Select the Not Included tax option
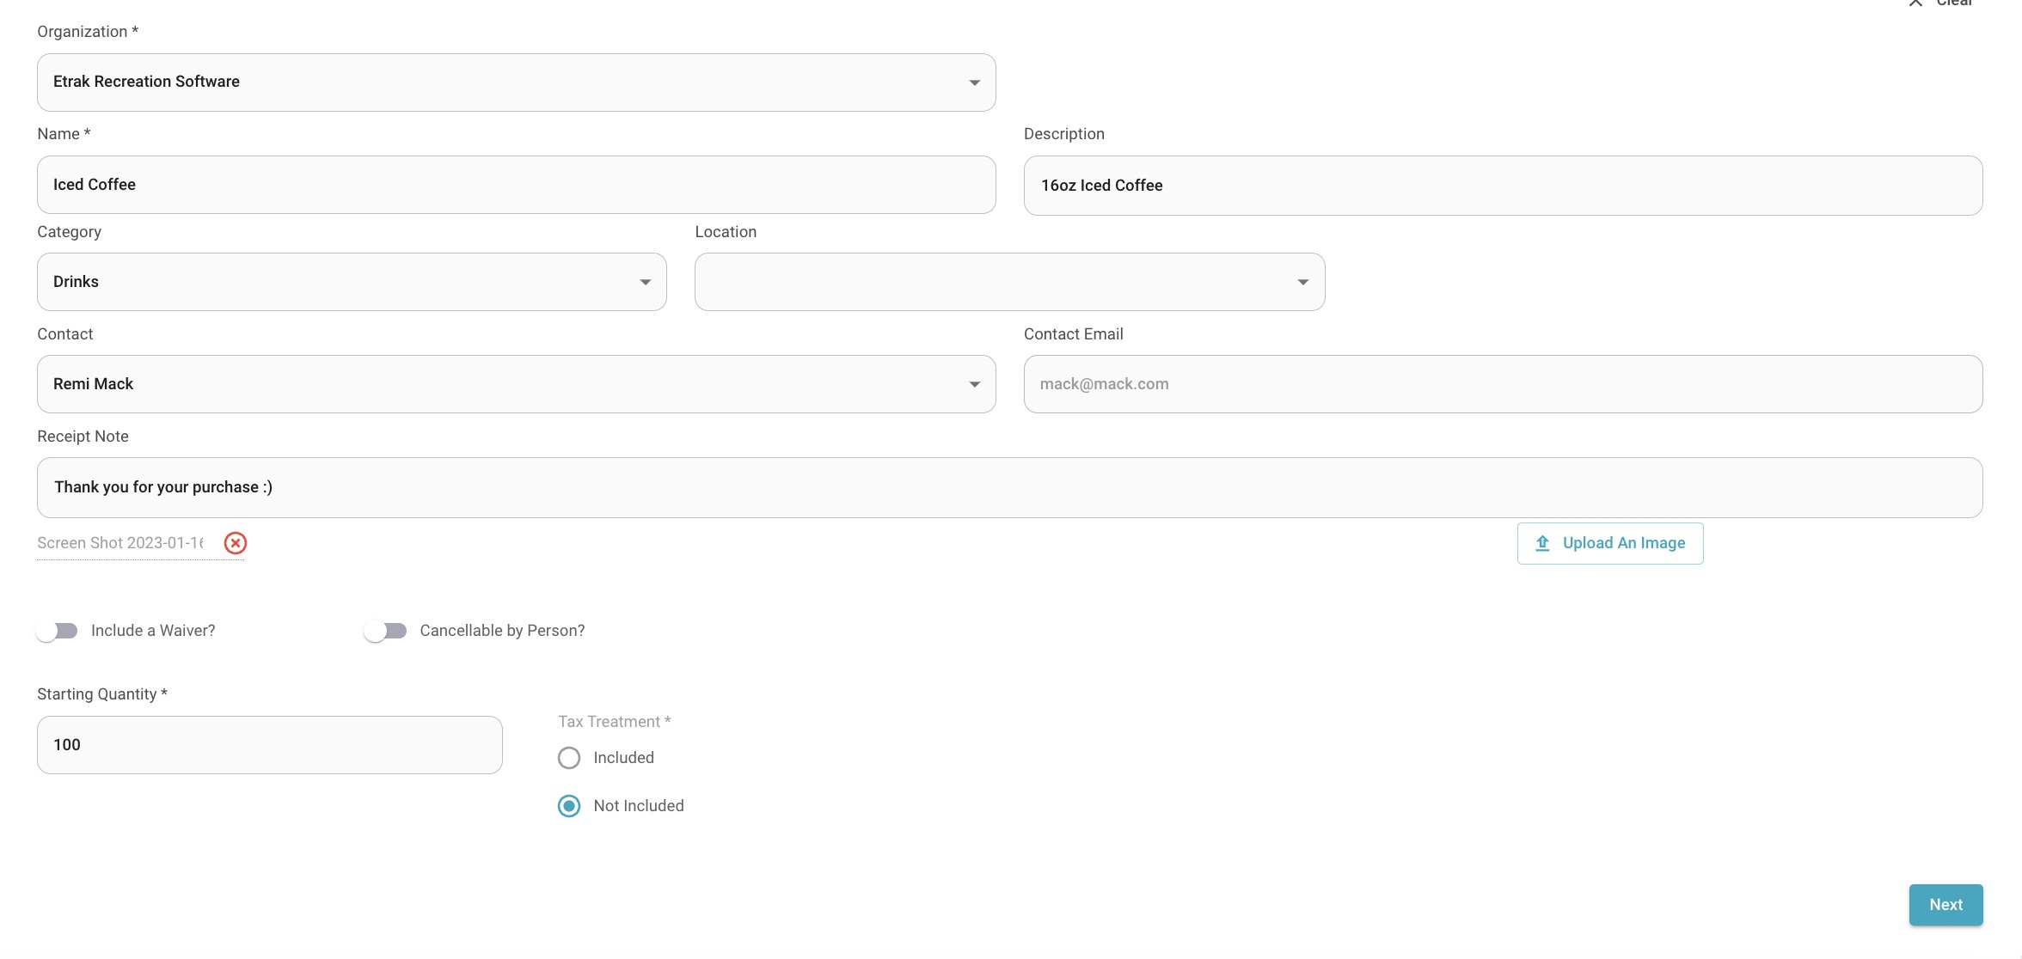This screenshot has height=959, width=2022. pyautogui.click(x=569, y=806)
